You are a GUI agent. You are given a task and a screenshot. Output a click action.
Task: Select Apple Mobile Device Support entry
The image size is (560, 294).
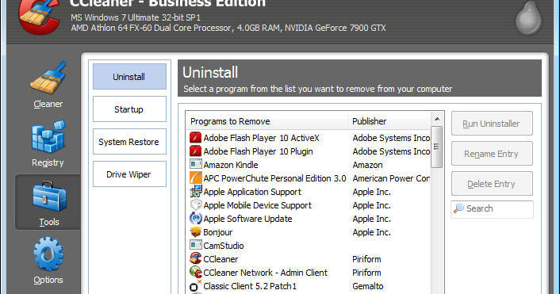[x=257, y=205]
